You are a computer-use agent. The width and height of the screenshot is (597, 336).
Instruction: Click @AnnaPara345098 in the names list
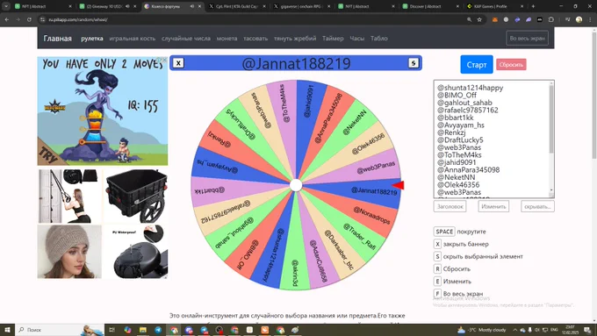click(x=468, y=169)
